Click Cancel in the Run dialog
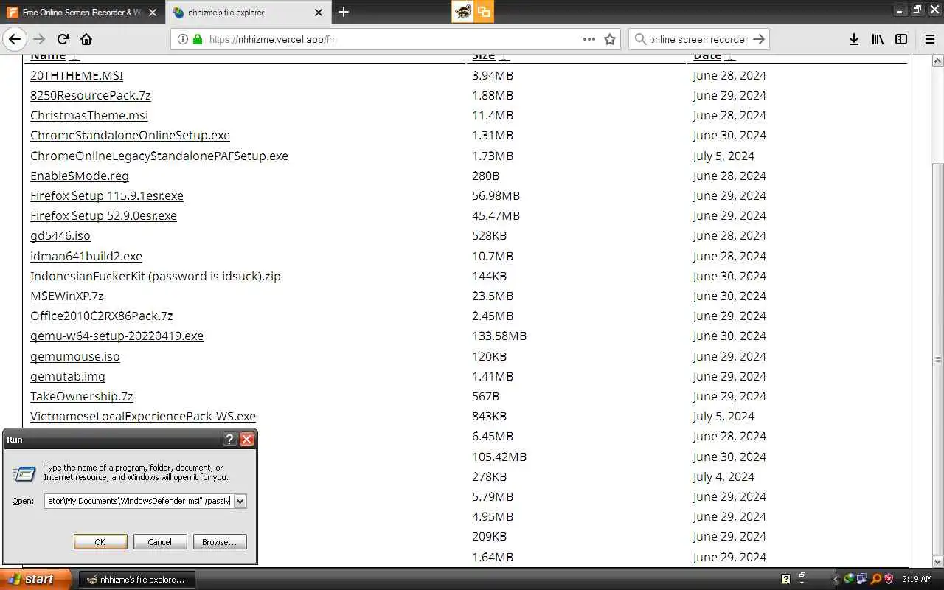Screen dimensions: 944x590 pos(160,541)
